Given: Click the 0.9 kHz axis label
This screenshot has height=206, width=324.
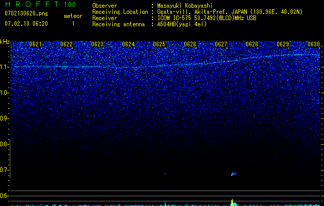Looking at the screenshot, I should point(5,118).
